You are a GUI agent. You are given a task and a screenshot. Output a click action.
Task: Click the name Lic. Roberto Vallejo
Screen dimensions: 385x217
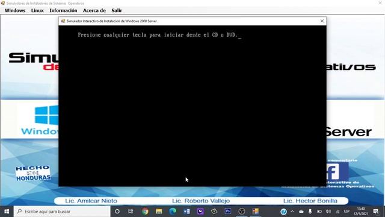[201, 201]
